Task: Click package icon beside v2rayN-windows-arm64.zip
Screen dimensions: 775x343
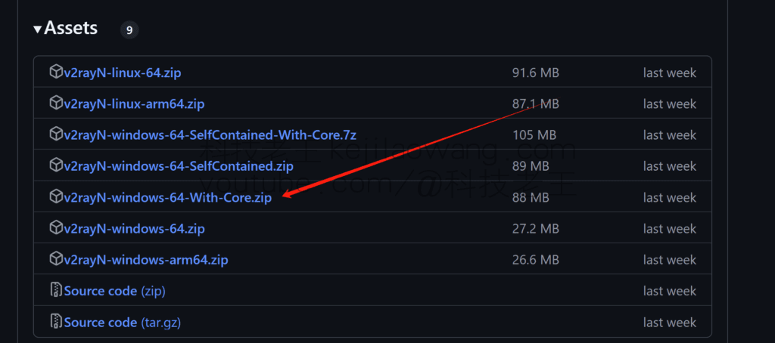Action: pyautogui.click(x=56, y=259)
